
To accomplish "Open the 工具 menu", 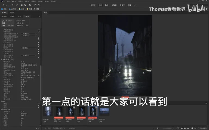I will click(x=40, y=1).
